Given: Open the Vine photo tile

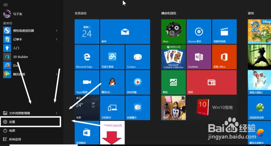Looking at the screenshot, I should (173, 108).
